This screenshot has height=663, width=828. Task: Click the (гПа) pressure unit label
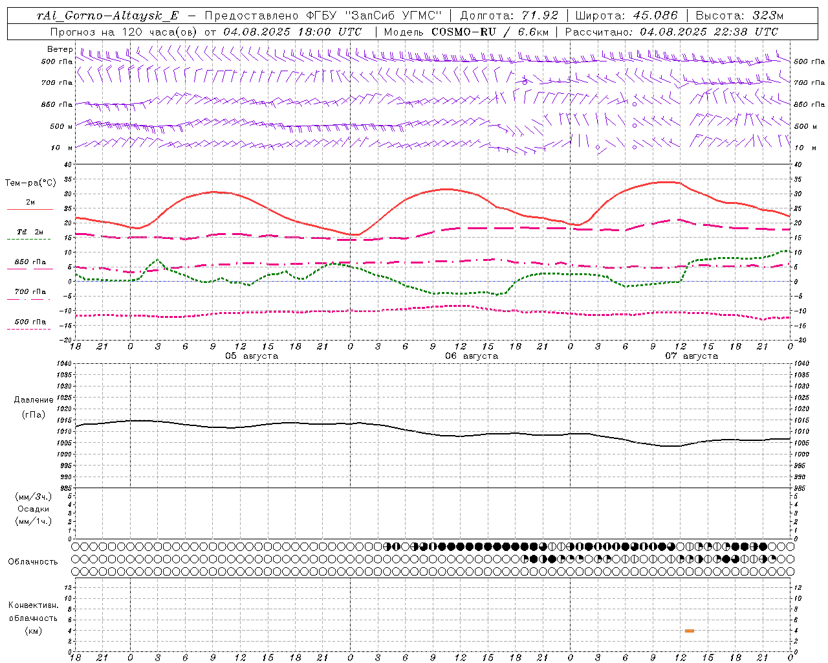33,415
